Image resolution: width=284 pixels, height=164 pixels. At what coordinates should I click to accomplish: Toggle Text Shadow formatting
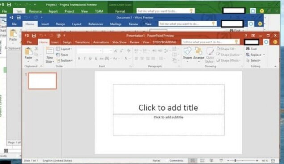pos(96,59)
